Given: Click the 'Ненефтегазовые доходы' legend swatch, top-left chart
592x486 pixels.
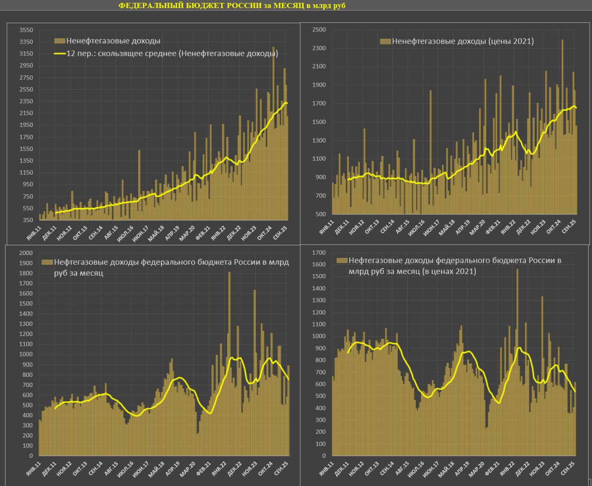Looking at the screenshot, I should [60, 41].
